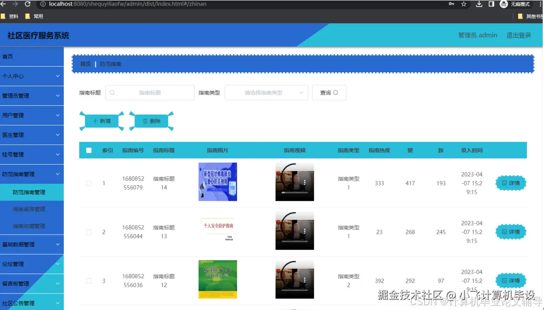Open 个人安全防护指南 image thumbnail

217,230
